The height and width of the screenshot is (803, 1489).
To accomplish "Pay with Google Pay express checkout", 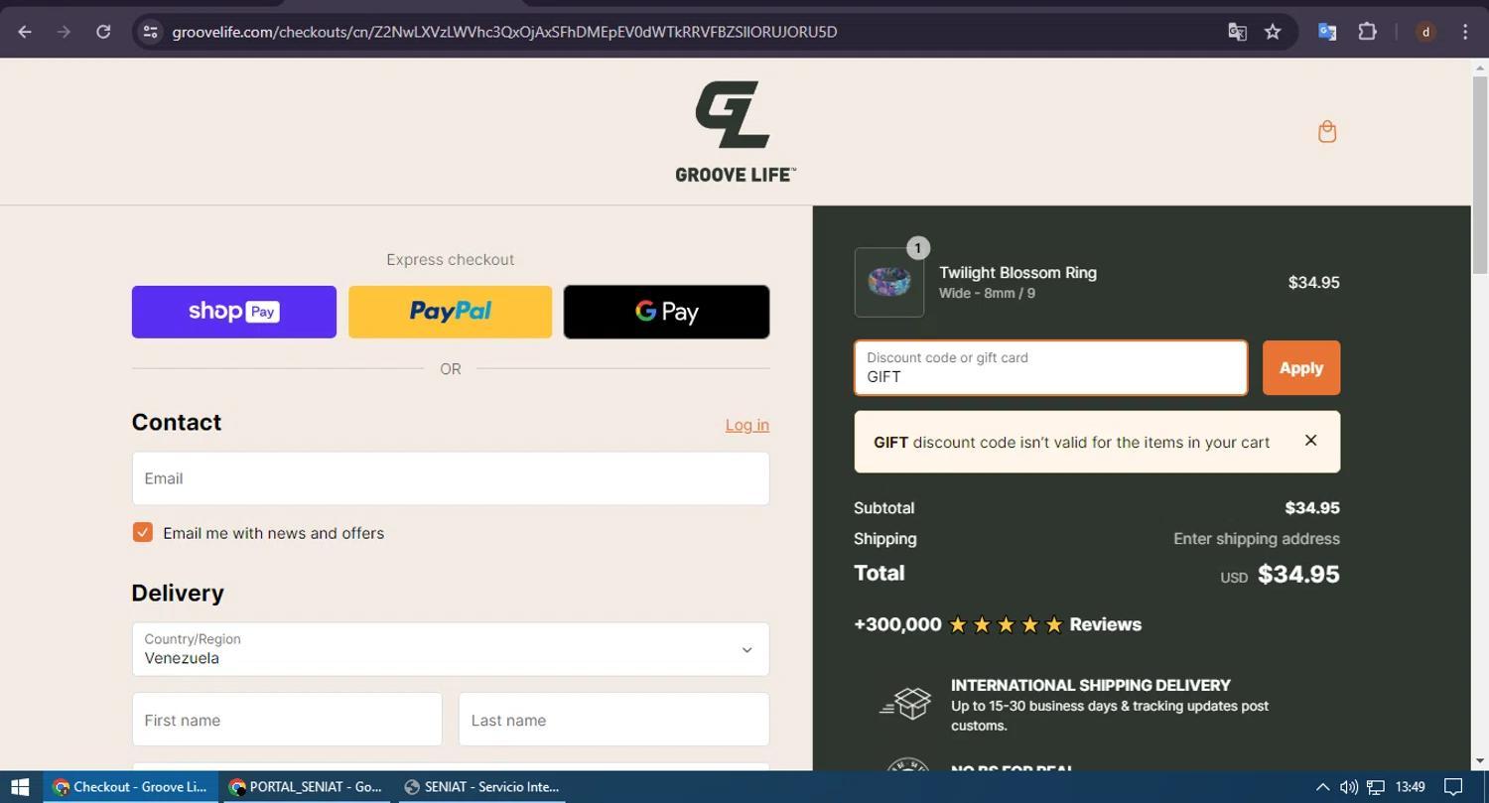I will 666,312.
